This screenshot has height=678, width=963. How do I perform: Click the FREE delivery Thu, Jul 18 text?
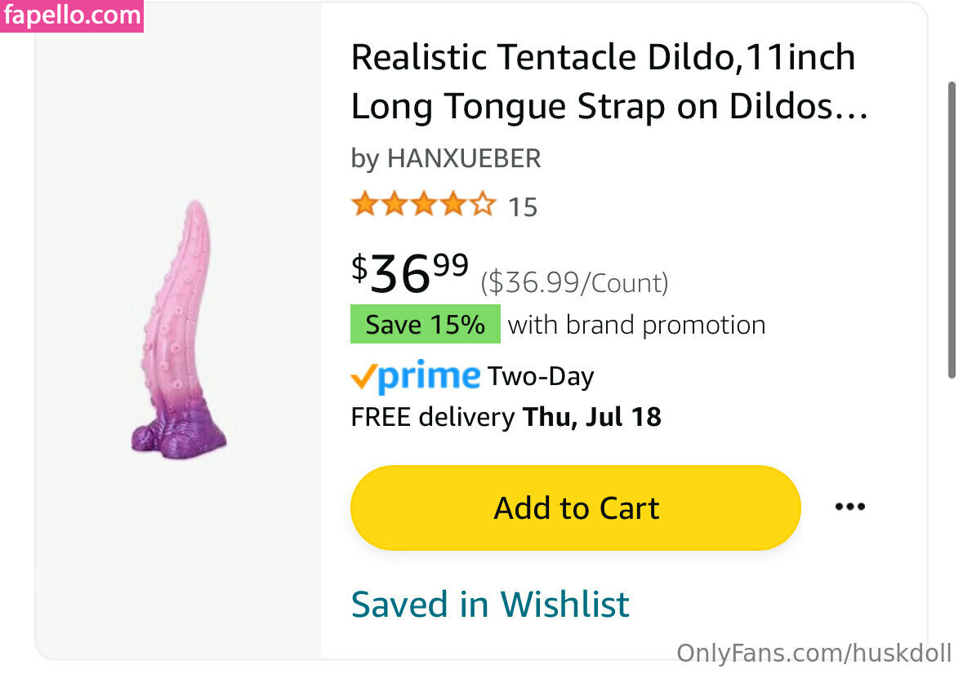click(x=506, y=417)
